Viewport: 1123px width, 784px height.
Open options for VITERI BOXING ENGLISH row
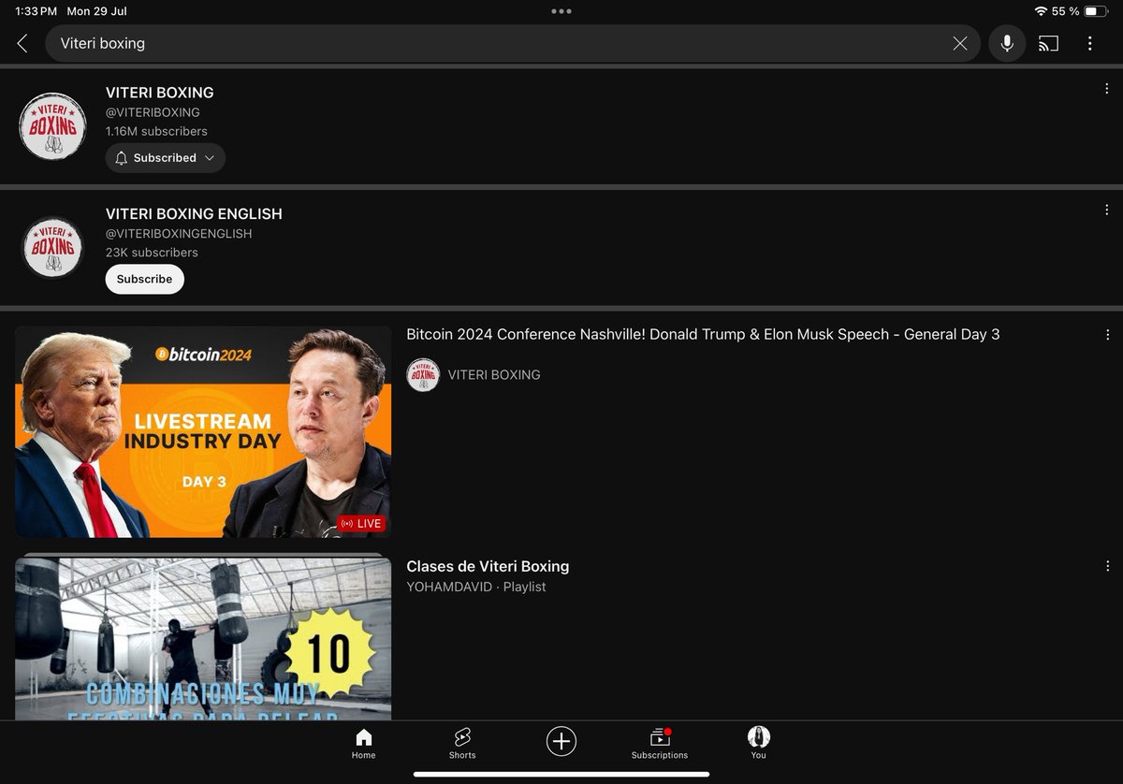1107,211
